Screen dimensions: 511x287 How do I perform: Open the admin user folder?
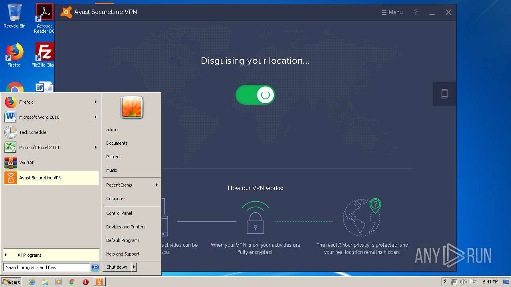coord(112,130)
